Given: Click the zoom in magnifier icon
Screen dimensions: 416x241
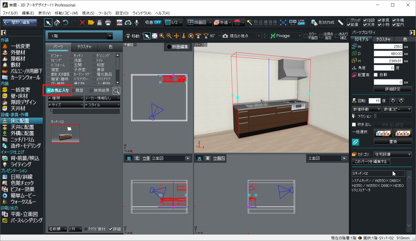Looking at the screenshot, I should [x=162, y=36].
